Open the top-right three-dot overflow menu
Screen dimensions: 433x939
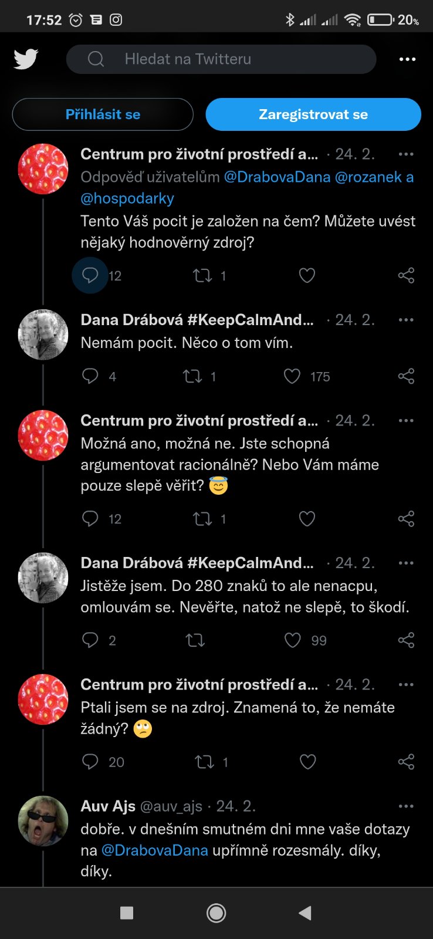[x=407, y=59]
